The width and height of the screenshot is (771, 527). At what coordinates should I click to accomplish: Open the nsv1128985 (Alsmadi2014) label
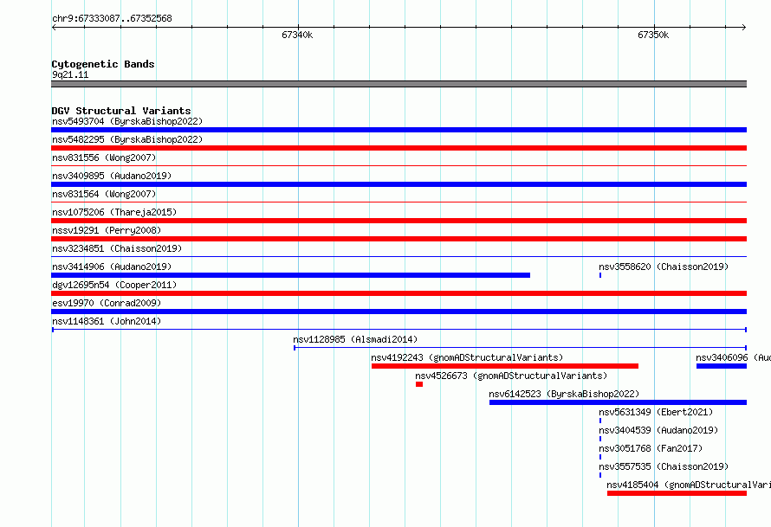[x=355, y=339]
